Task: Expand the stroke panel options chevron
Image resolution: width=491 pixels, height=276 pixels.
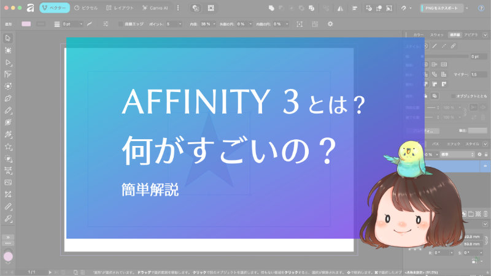Action: [x=485, y=35]
